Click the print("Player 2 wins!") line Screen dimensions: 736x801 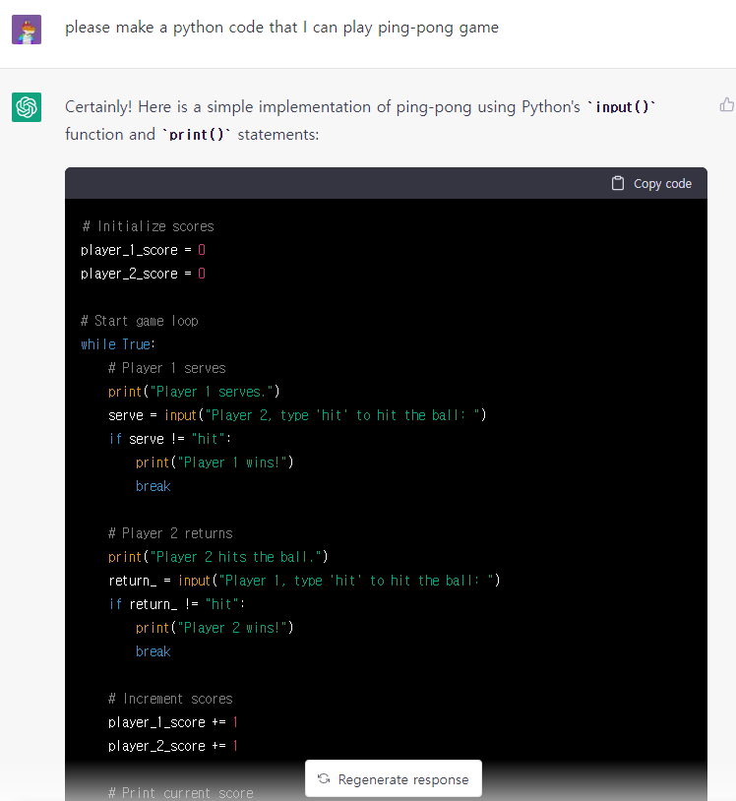pyautogui.click(x=215, y=628)
